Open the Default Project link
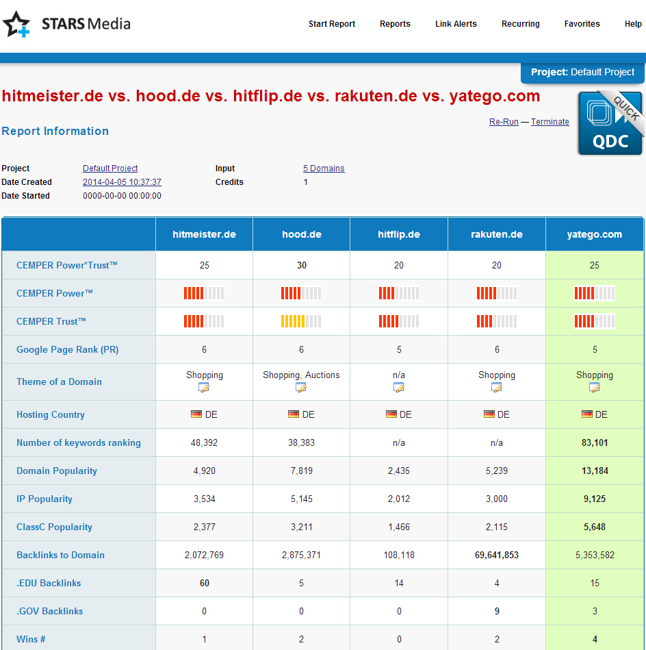The width and height of the screenshot is (646, 650). click(x=110, y=168)
